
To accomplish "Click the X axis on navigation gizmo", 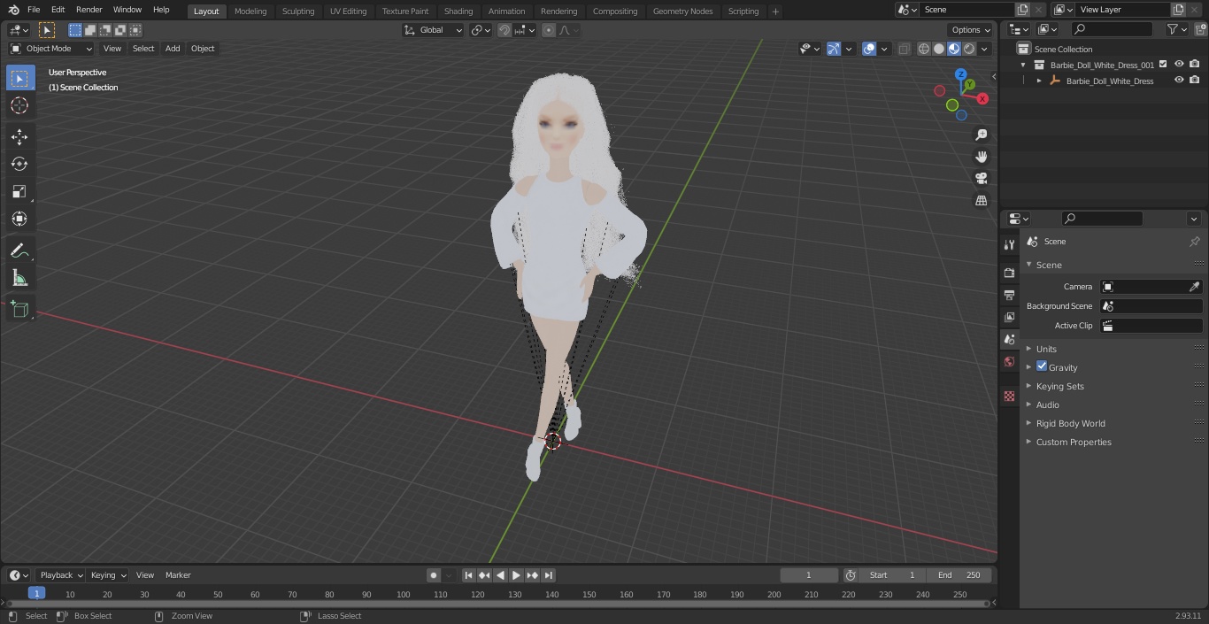I will [982, 99].
